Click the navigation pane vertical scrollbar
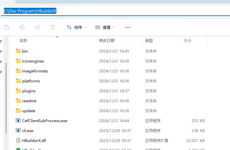This screenshot has width=230, height=150. pyautogui.click(x=6, y=98)
